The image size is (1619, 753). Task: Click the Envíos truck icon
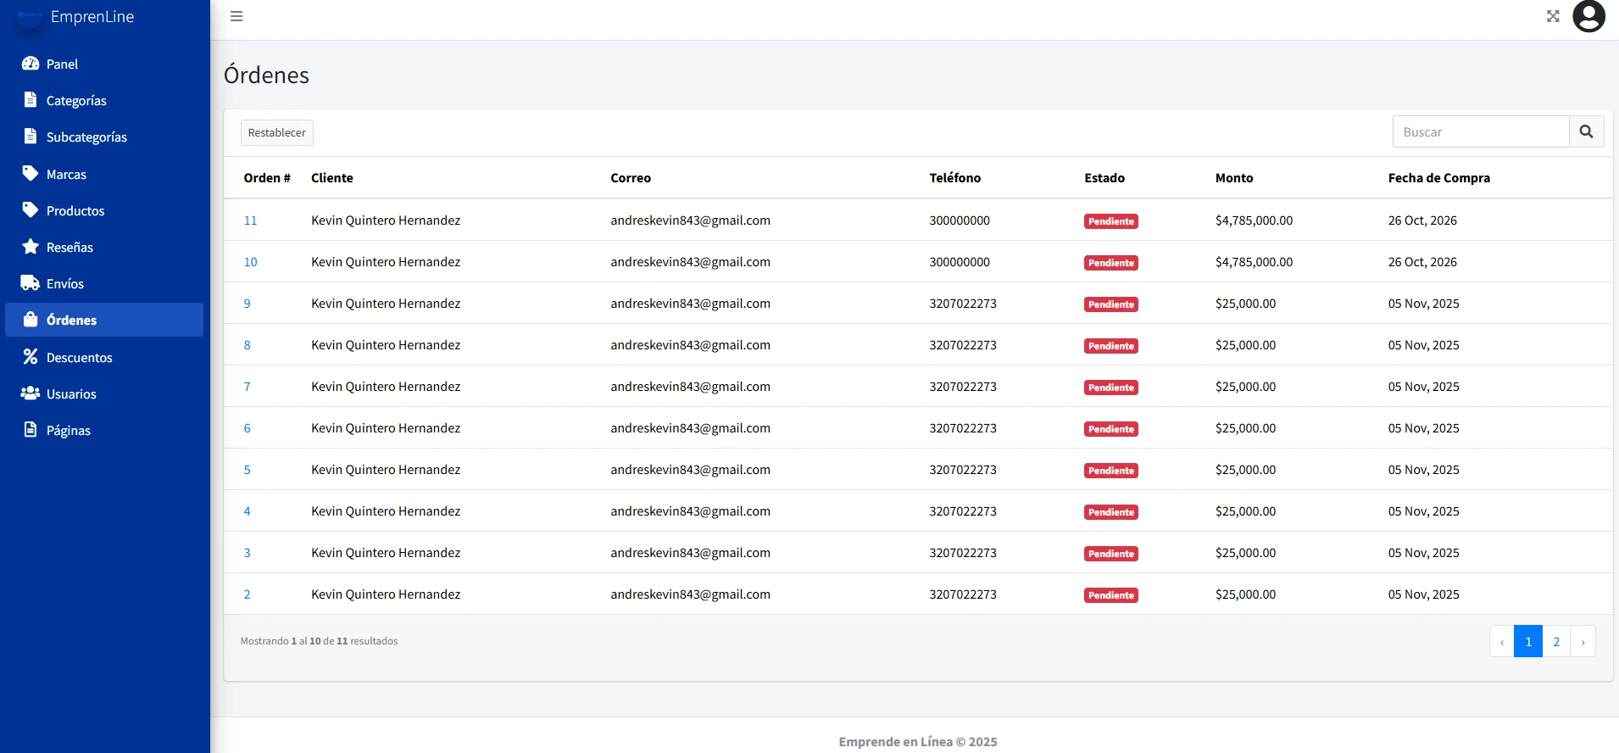(31, 283)
